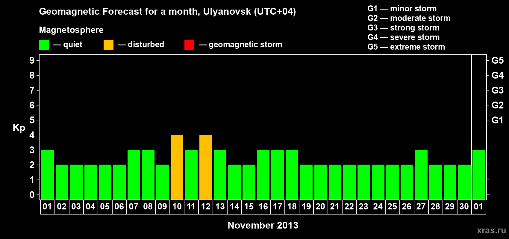The image size is (509, 239).
Task: Click the November 2013 label
Action: click(x=263, y=225)
